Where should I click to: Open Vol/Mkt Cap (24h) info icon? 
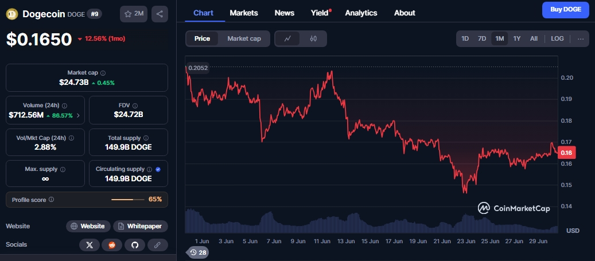pos(71,138)
